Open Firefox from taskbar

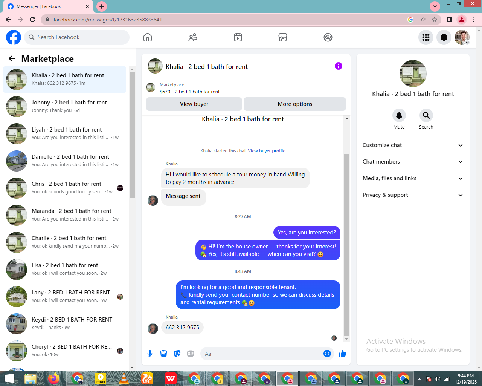[x=54, y=378]
